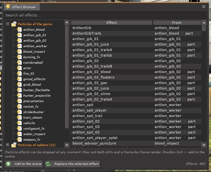Screen dimensions: 211x172
Task: Click the hunter_flechette file icon
Action: (x=19, y=90)
